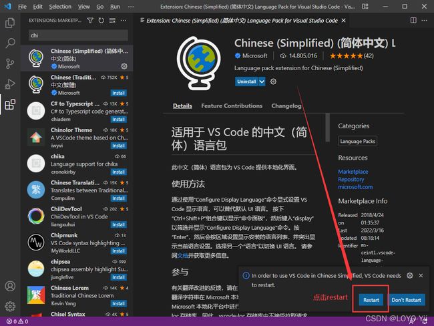Split the editor to the right
Image resolution: width=434 pixels, height=326 pixels.
point(413,20)
